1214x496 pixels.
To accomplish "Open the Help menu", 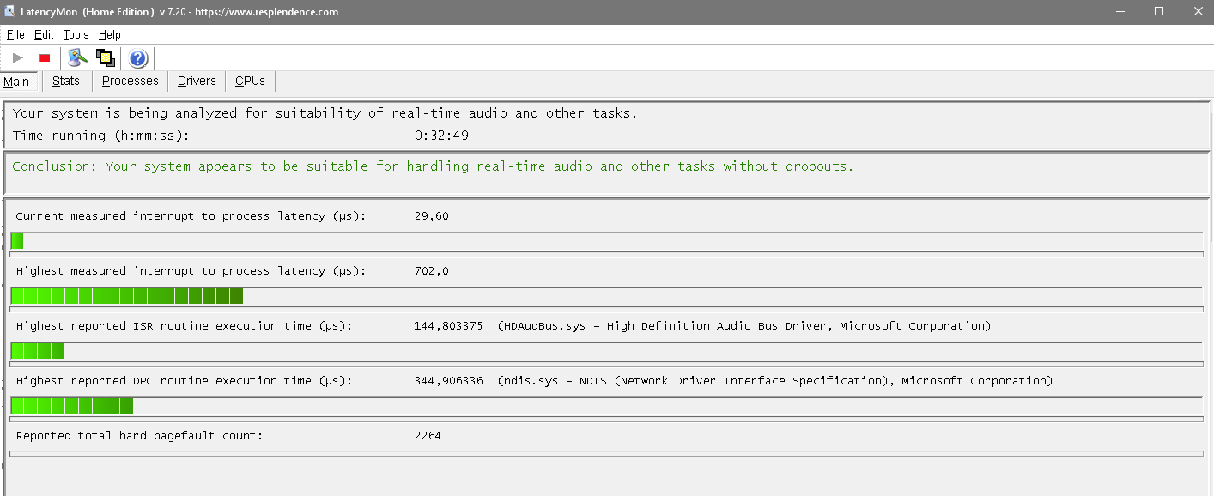I will 110,35.
